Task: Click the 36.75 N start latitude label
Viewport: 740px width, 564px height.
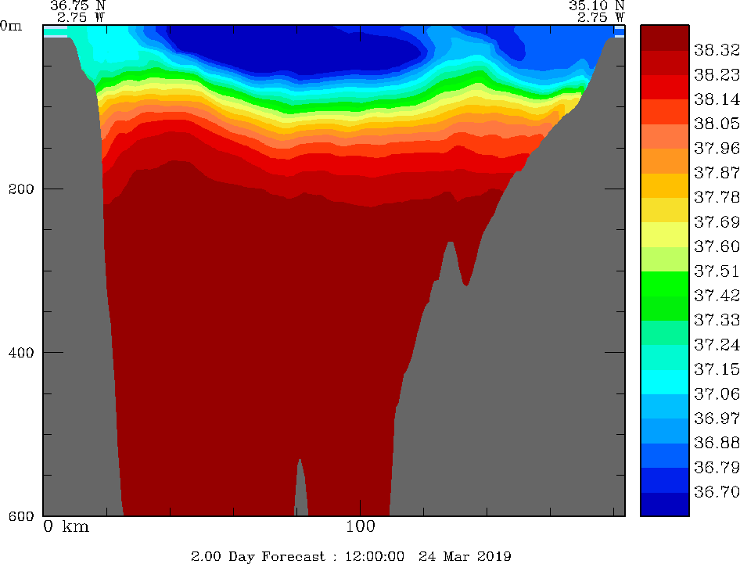Action: click(x=78, y=5)
